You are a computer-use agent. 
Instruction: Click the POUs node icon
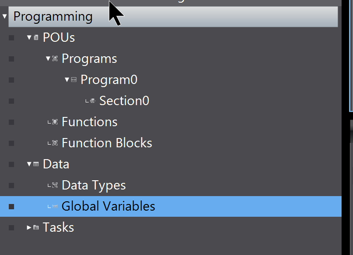[36, 37]
